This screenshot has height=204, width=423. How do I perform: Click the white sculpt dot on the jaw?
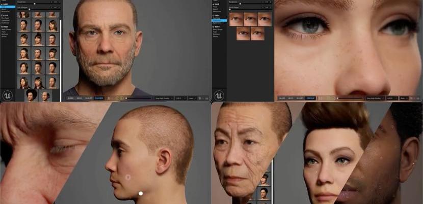tap(141, 193)
